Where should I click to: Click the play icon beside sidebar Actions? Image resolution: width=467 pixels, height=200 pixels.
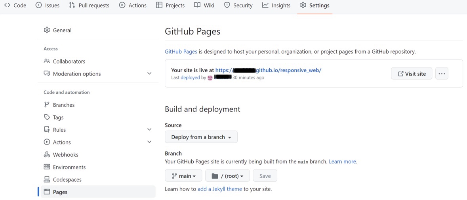tap(47, 142)
